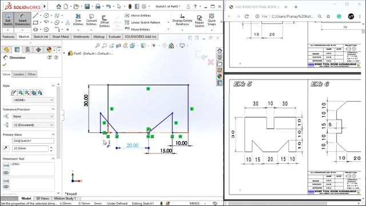Click the SolidWorks Home icon
The height and width of the screenshot is (206, 366).
58,6
